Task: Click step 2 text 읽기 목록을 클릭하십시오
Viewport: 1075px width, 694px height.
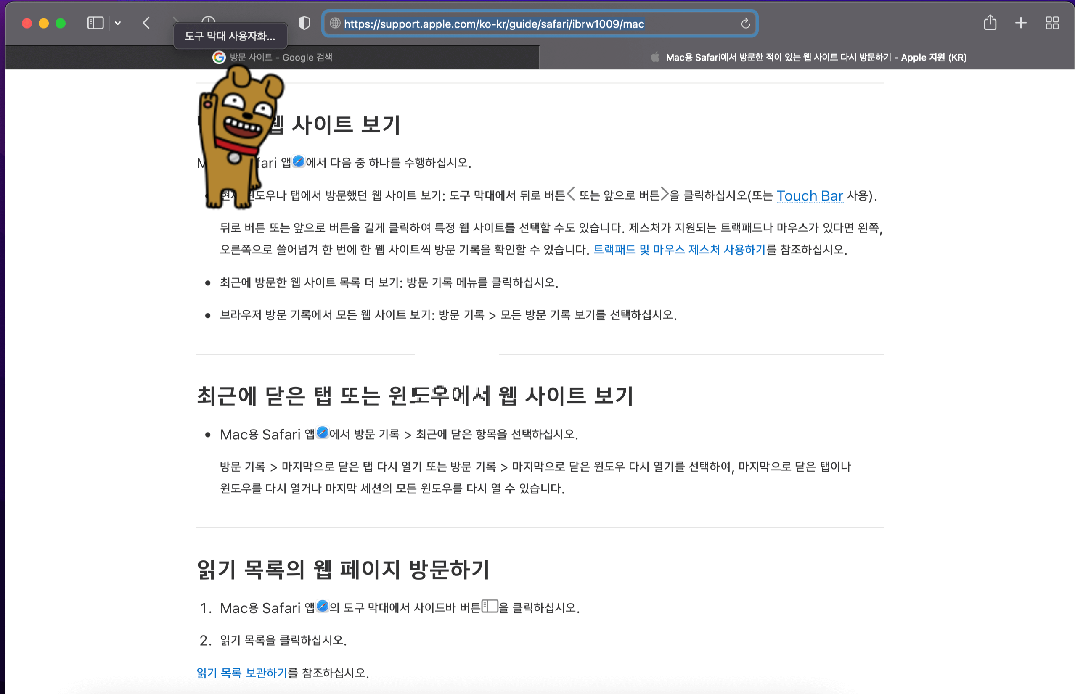Action: [x=283, y=640]
